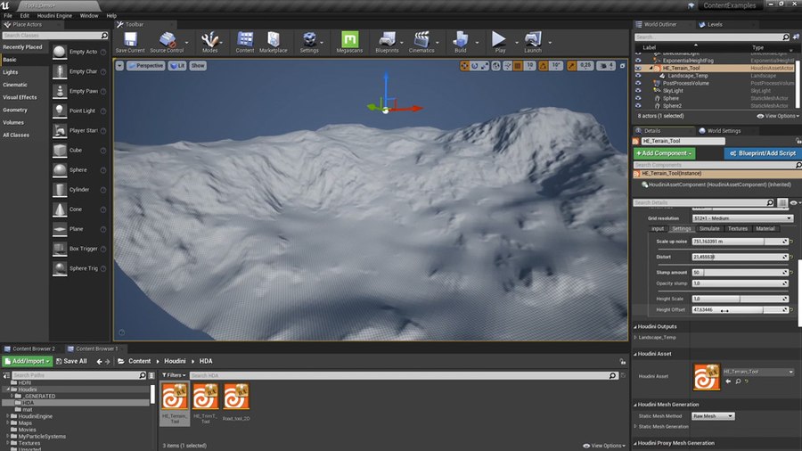The height and width of the screenshot is (451, 802).
Task: Open viewport options dropdown arrow
Action: pos(119,65)
